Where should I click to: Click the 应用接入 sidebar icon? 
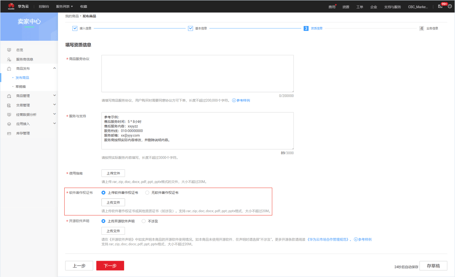pos(9,124)
